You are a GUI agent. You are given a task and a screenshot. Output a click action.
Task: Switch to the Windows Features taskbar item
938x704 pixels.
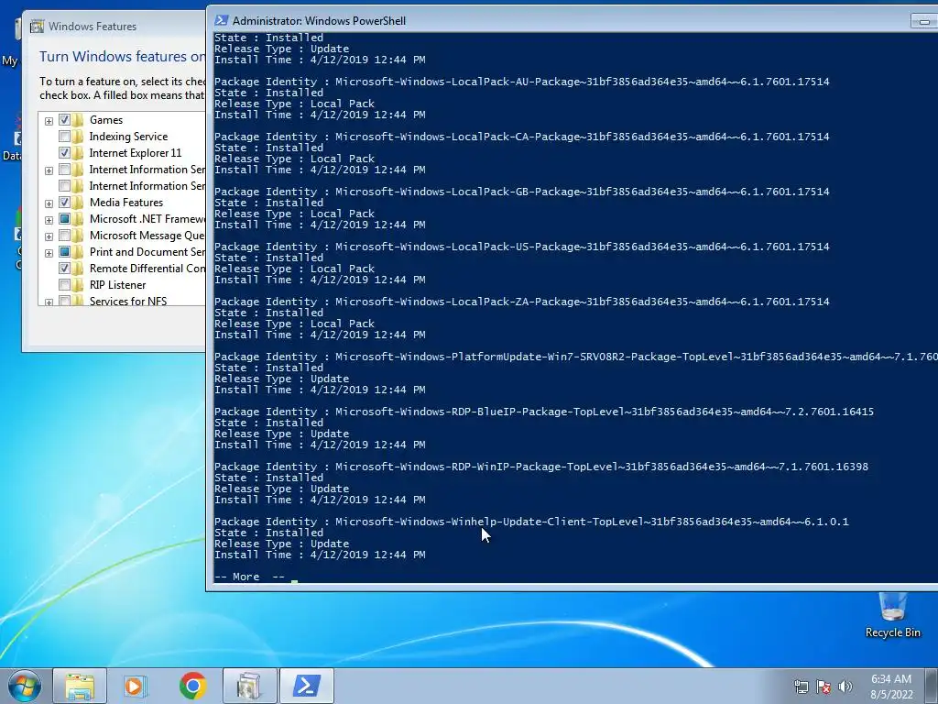pos(249,686)
